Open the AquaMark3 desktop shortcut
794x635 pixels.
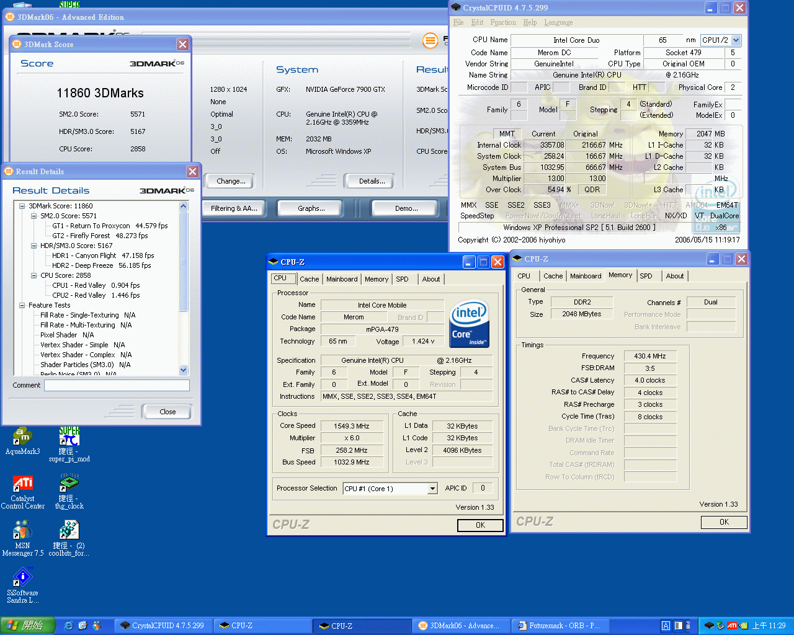click(x=22, y=437)
